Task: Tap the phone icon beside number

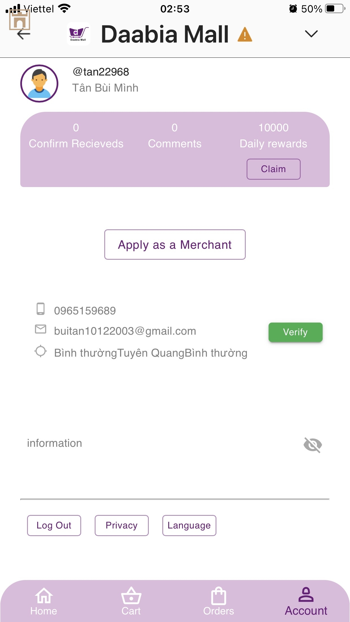Action: tap(41, 309)
